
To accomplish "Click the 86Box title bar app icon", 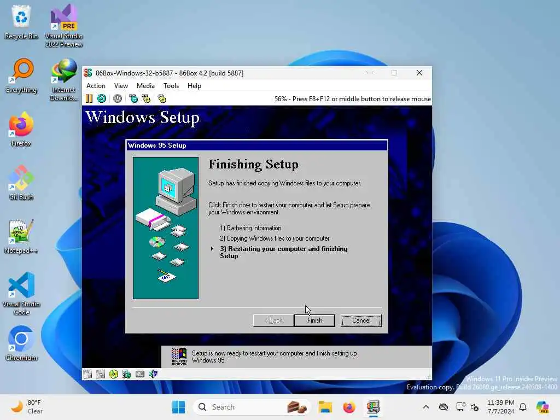I will (88, 73).
